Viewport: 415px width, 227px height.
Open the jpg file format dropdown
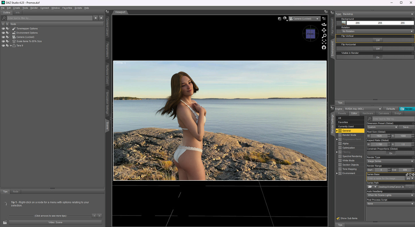410,179
